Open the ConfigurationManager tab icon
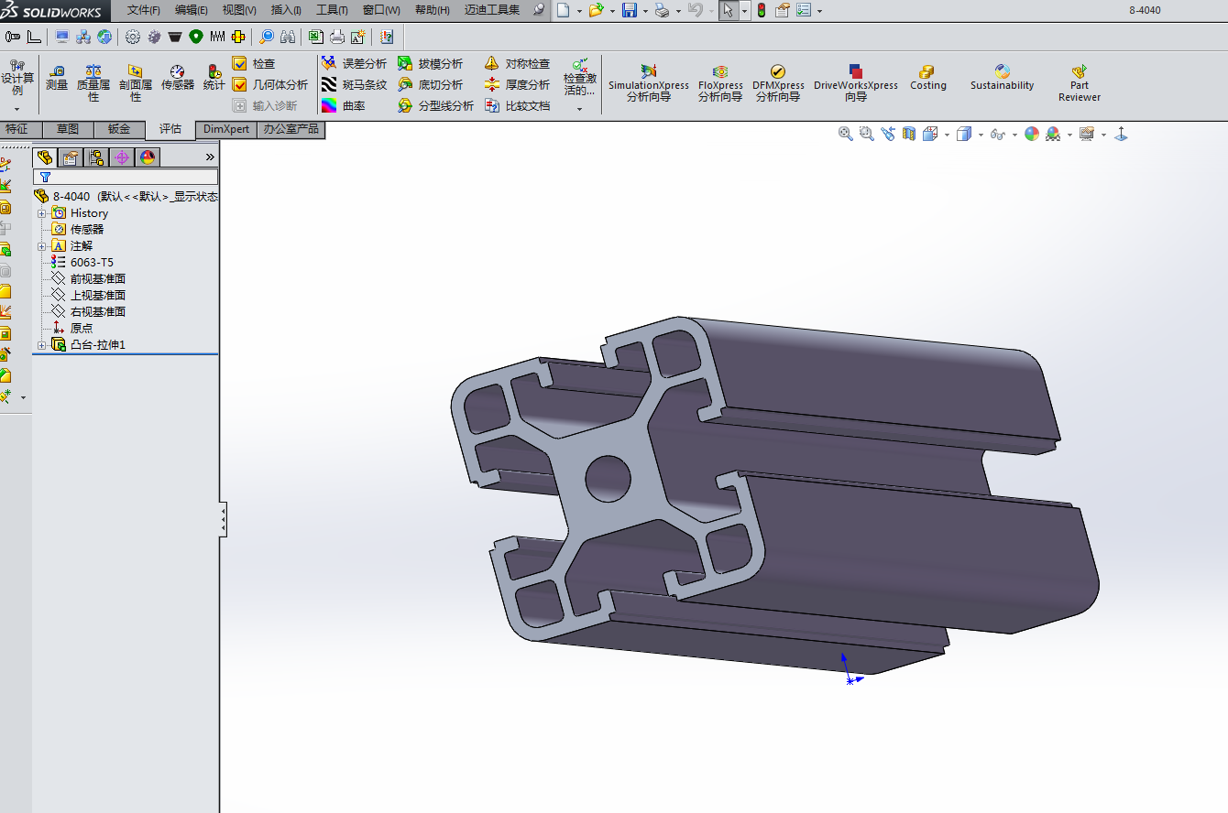This screenshot has height=813, width=1228. pos(96,157)
